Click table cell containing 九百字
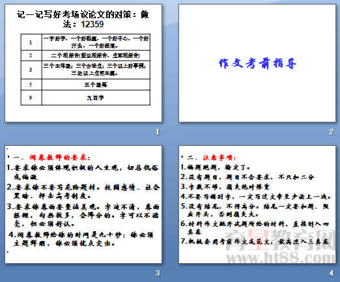Viewport: 340px width, 282px height. point(96,98)
